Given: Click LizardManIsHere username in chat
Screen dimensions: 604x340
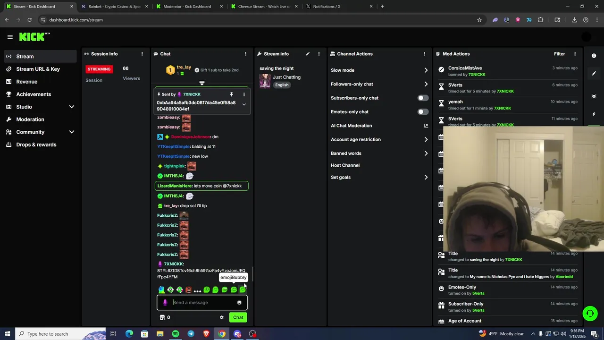Looking at the screenshot, I should tap(175, 186).
